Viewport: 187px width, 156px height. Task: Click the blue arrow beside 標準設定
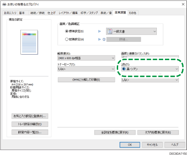click(x=99, y=31)
